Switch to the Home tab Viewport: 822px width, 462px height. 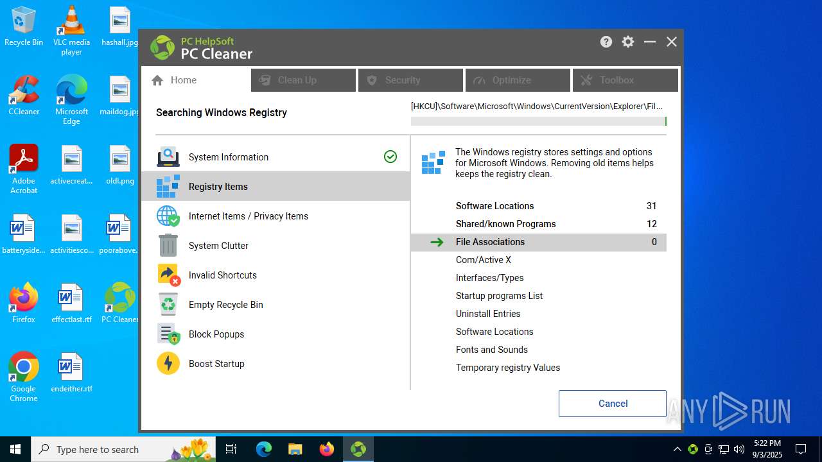coord(195,80)
